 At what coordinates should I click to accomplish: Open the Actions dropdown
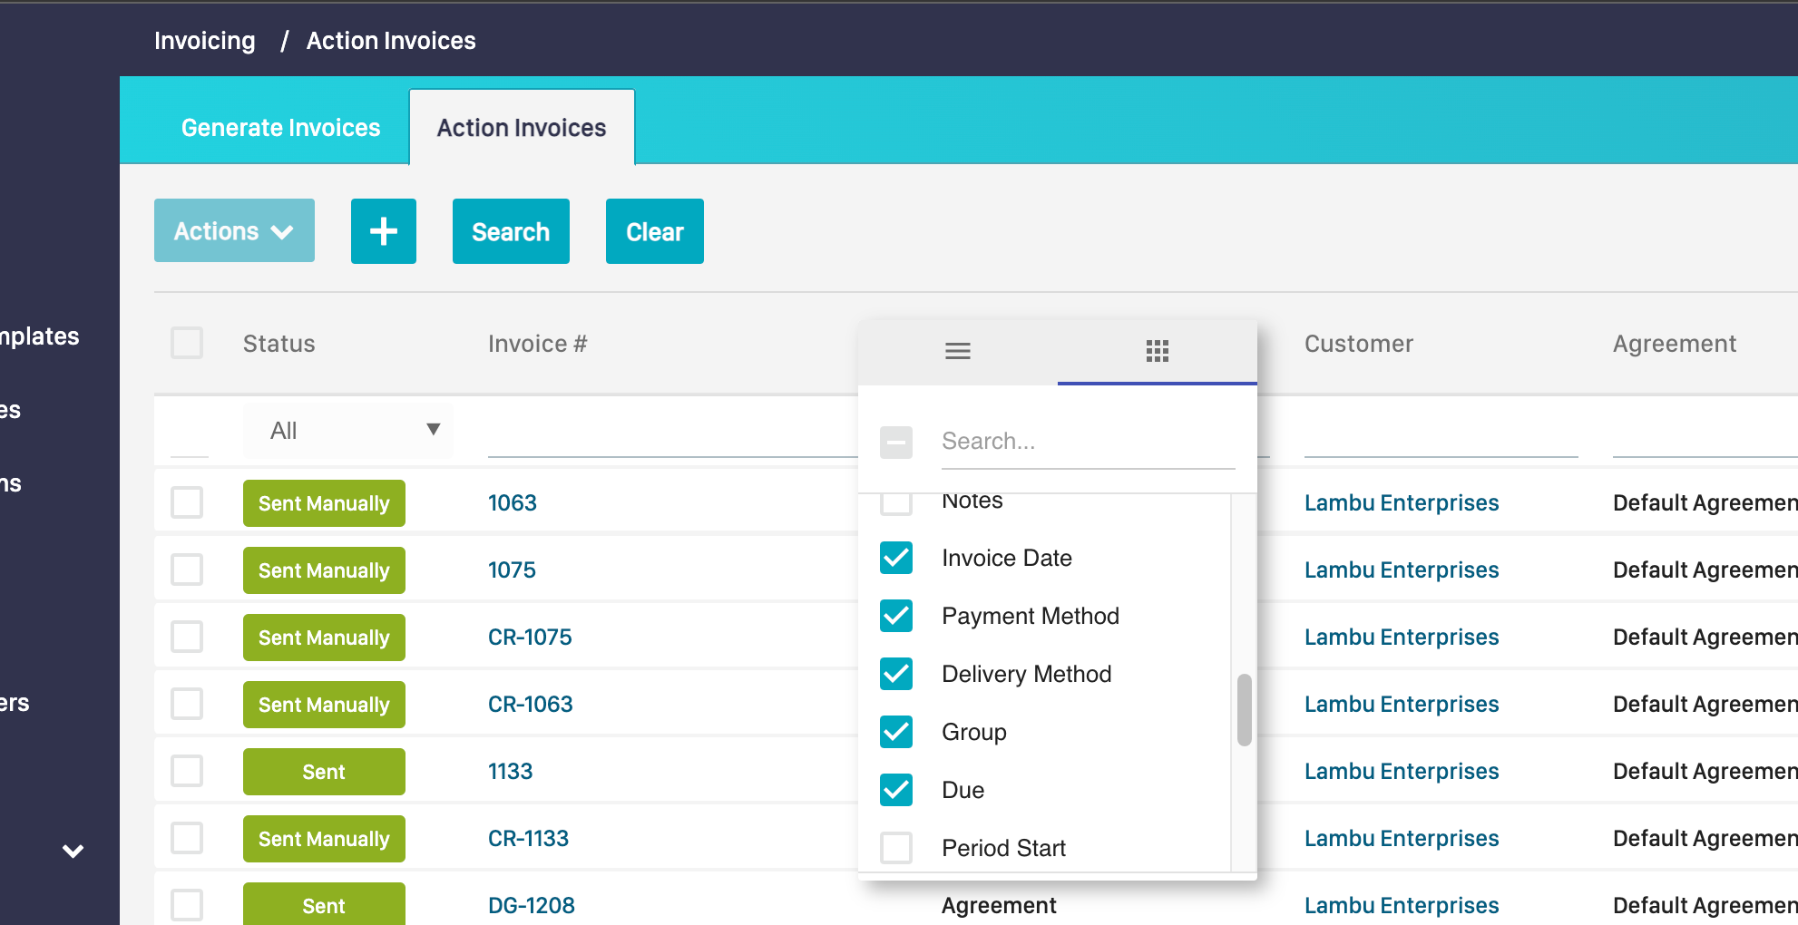[234, 231]
